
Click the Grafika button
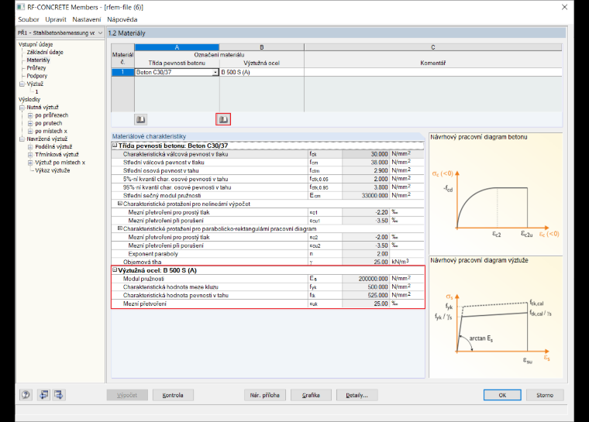(x=311, y=395)
